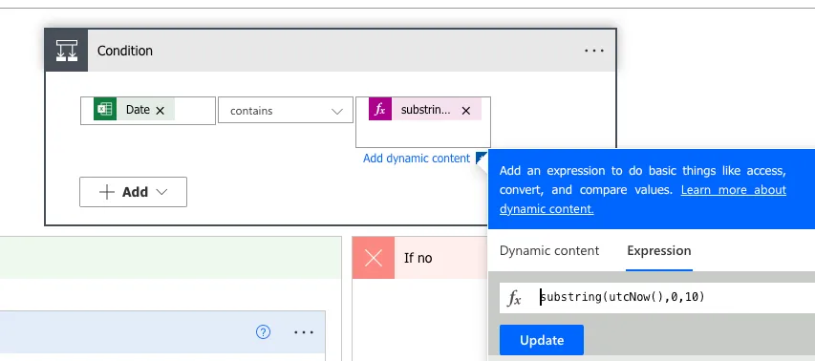The width and height of the screenshot is (815, 361).
Task: Open ellipsis menu on blue action card
Action: (304, 332)
